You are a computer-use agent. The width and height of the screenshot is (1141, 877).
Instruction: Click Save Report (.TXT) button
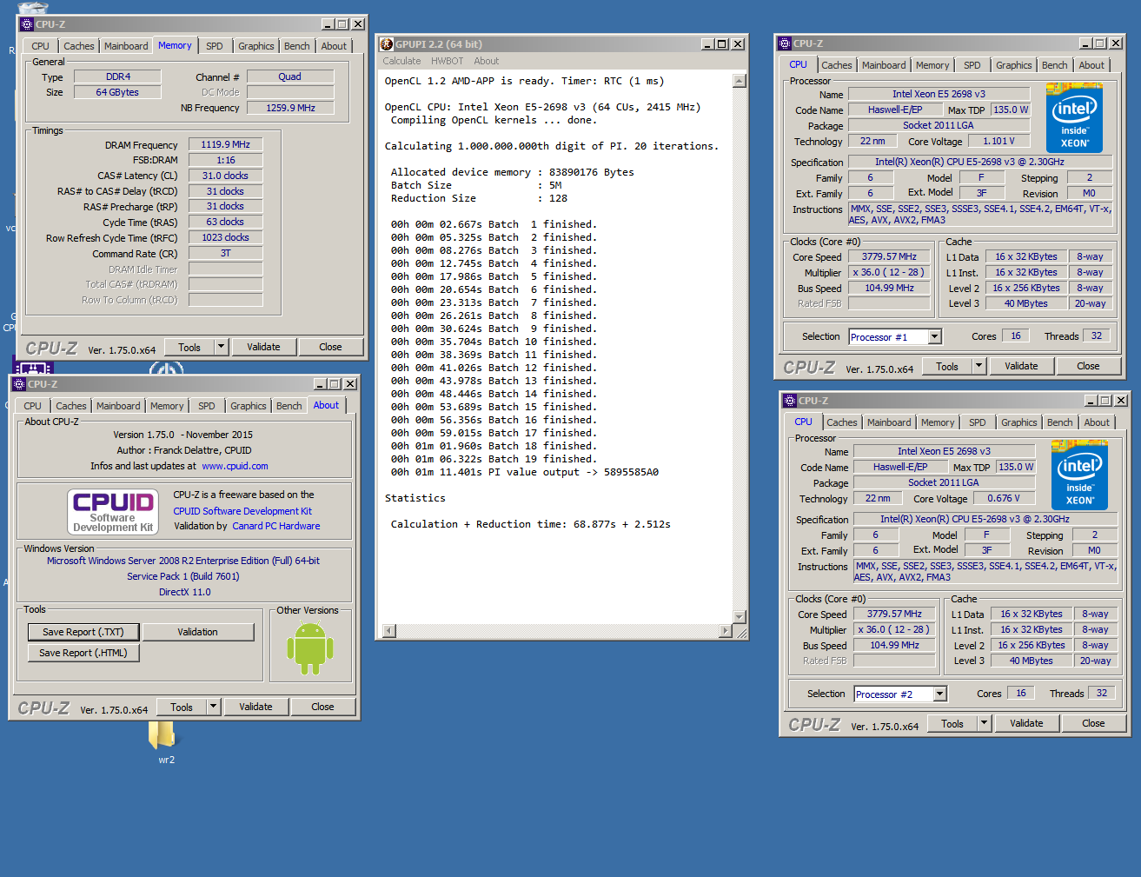tap(83, 632)
